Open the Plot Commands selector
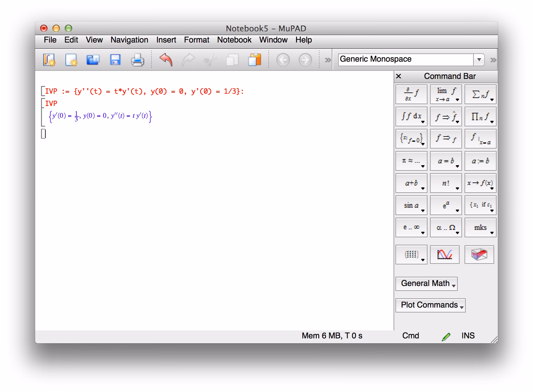The height and width of the screenshot is (392, 533). coord(430,305)
